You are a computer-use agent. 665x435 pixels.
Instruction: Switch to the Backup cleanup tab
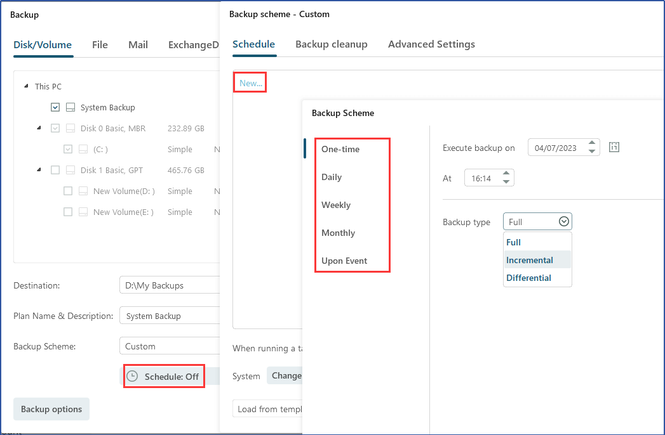[331, 44]
